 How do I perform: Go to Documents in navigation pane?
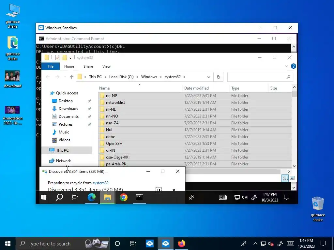click(68, 117)
